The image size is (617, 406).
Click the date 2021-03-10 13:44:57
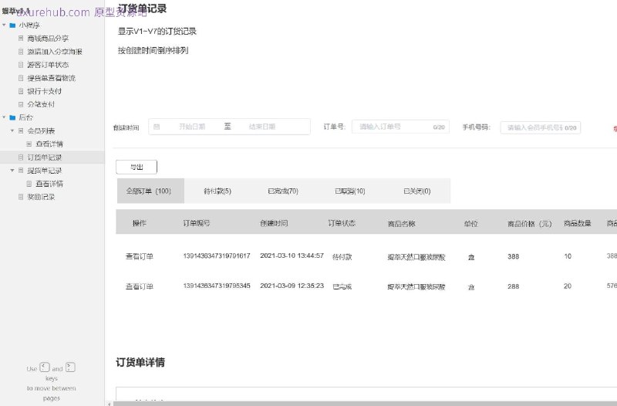tap(292, 255)
